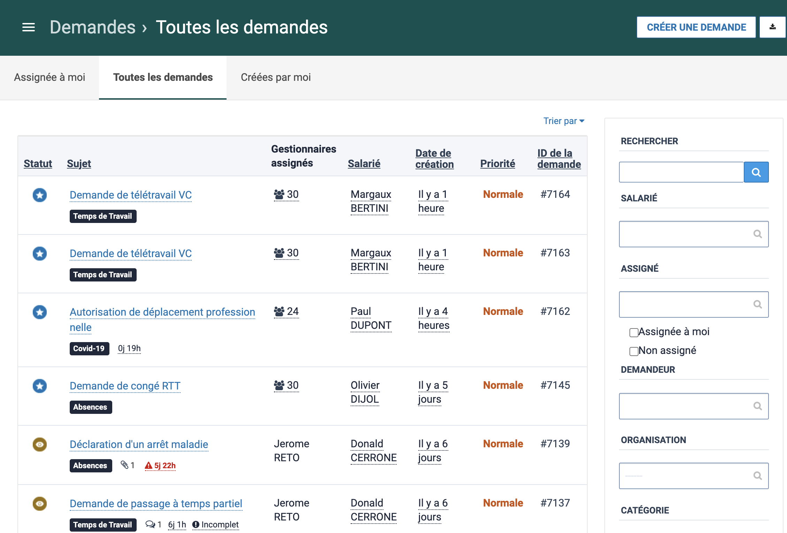Click star status icon for request #7145
This screenshot has width=787, height=533.
(x=40, y=386)
